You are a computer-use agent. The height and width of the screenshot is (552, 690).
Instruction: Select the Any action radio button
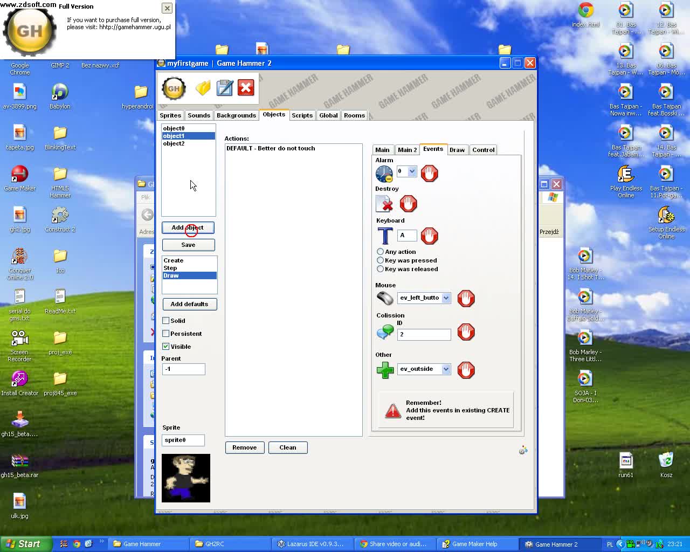[380, 252]
